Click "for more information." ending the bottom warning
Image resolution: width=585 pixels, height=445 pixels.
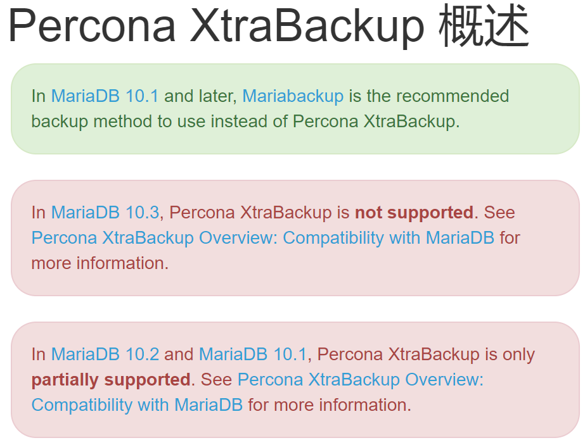click(x=330, y=404)
